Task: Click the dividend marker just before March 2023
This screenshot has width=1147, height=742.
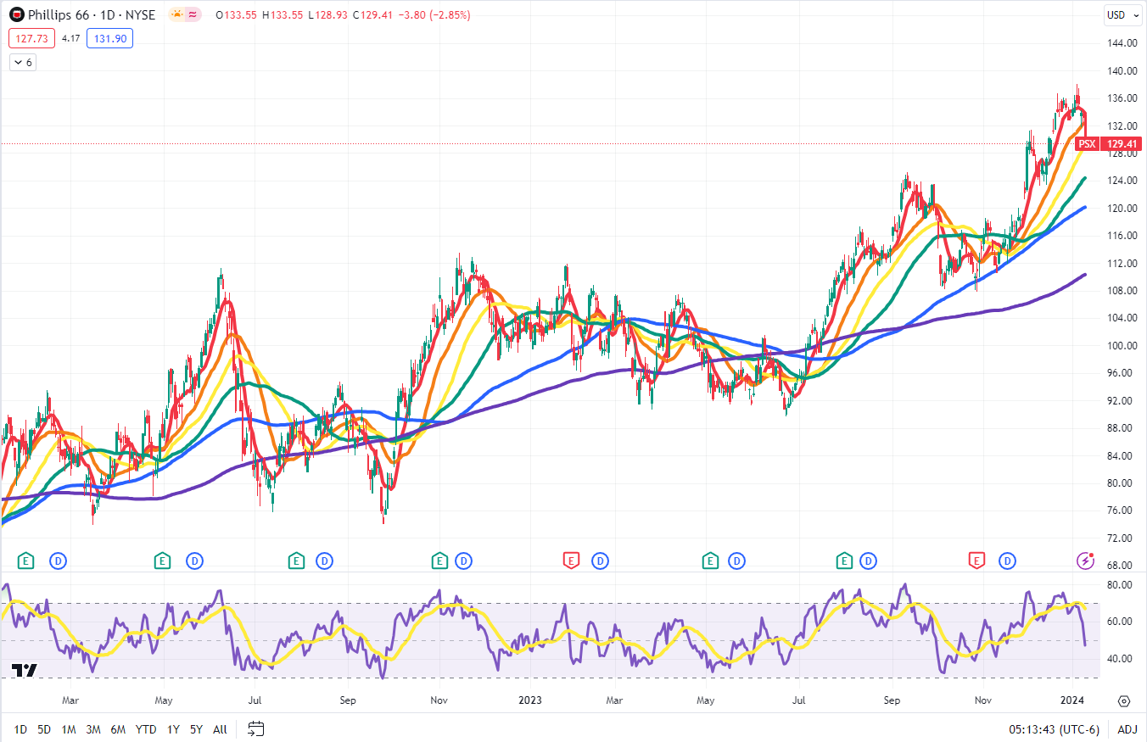Action: 600,561
